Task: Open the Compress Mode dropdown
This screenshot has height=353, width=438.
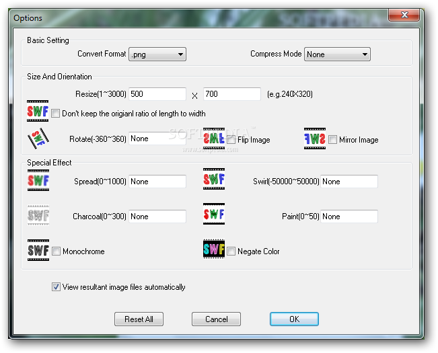Action: click(337, 54)
